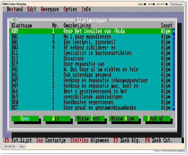This screenshot has height=155, width=188.
Task: Click the Wis button
Action: click(57, 119)
